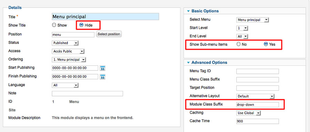
Task: Select the Hide title radio button
Action: pyautogui.click(x=81, y=25)
